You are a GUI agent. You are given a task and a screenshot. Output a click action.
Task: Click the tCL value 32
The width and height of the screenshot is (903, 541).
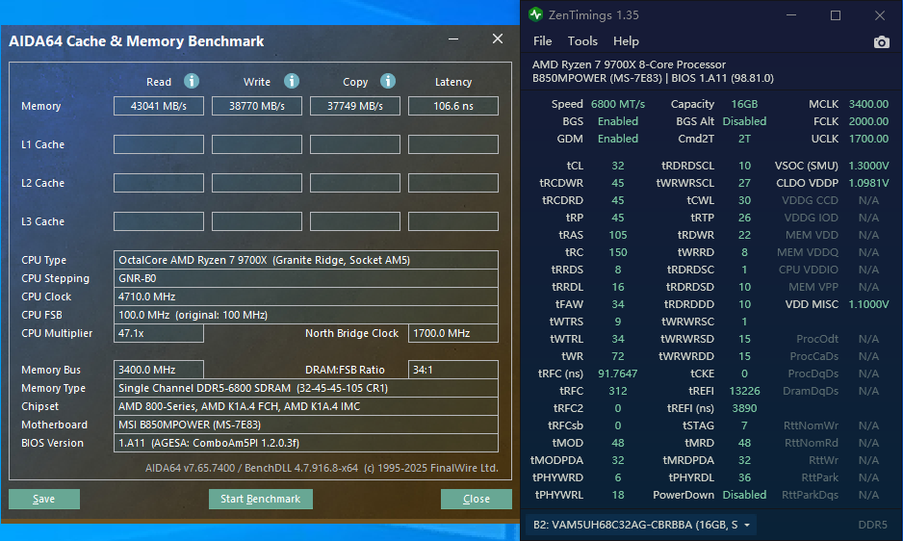click(x=617, y=166)
